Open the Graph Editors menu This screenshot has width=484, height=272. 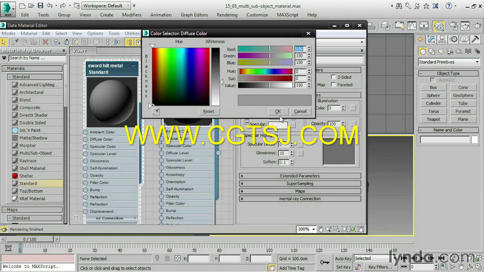194,15
